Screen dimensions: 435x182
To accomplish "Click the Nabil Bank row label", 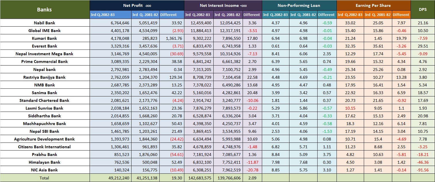I will pos(45,23).
